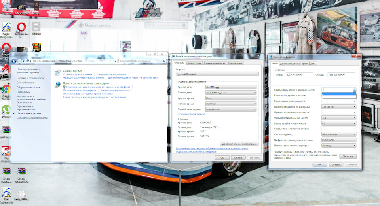Click the refresh button beside Control Panel address bar

pos(115,61)
